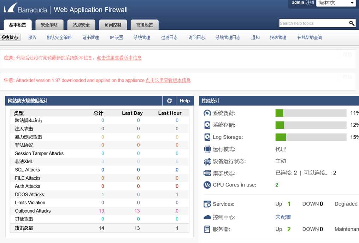Click the Last Hour column header
Viewport: 359px width, 243px height.
point(170,113)
